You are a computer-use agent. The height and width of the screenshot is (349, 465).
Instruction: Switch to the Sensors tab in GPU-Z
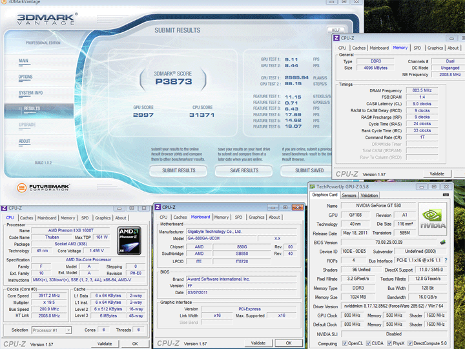click(349, 195)
